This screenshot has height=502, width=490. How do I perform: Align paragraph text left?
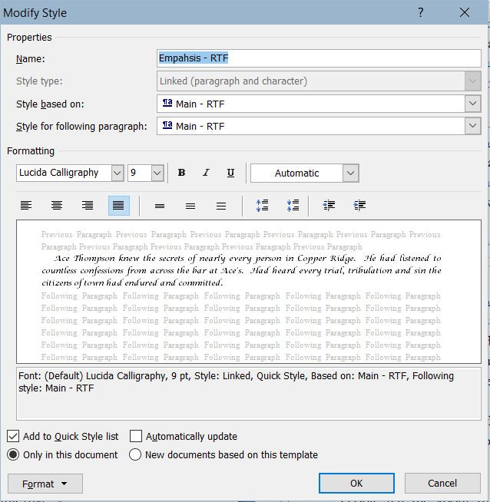tap(26, 205)
